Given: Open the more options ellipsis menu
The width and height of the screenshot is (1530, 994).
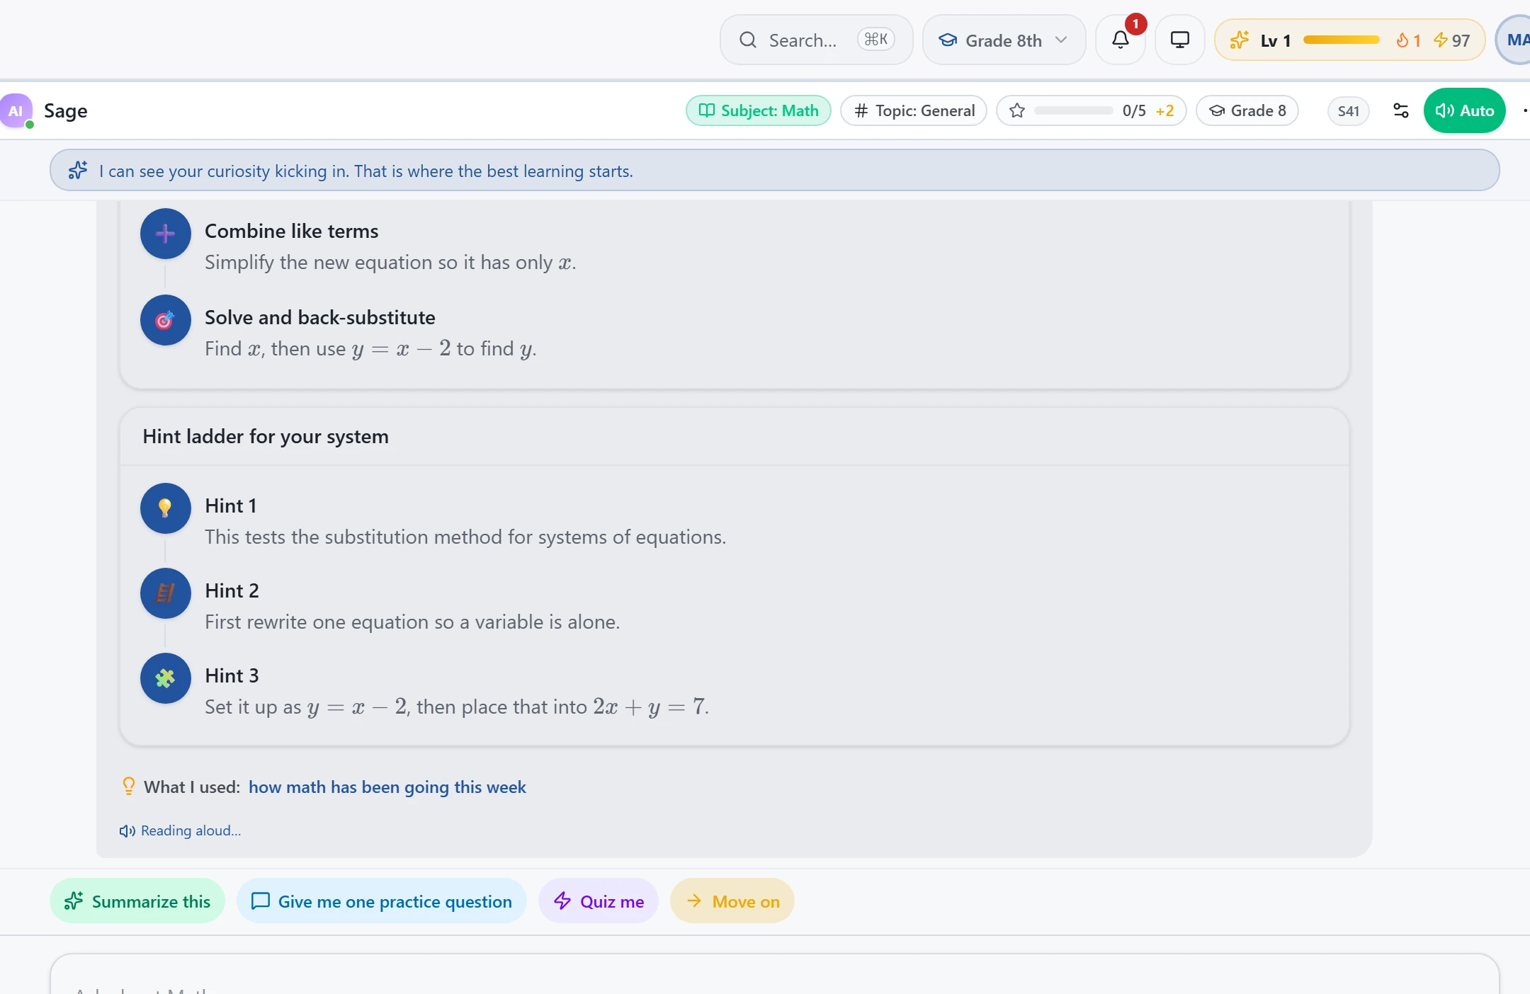Looking at the screenshot, I should click(1524, 110).
